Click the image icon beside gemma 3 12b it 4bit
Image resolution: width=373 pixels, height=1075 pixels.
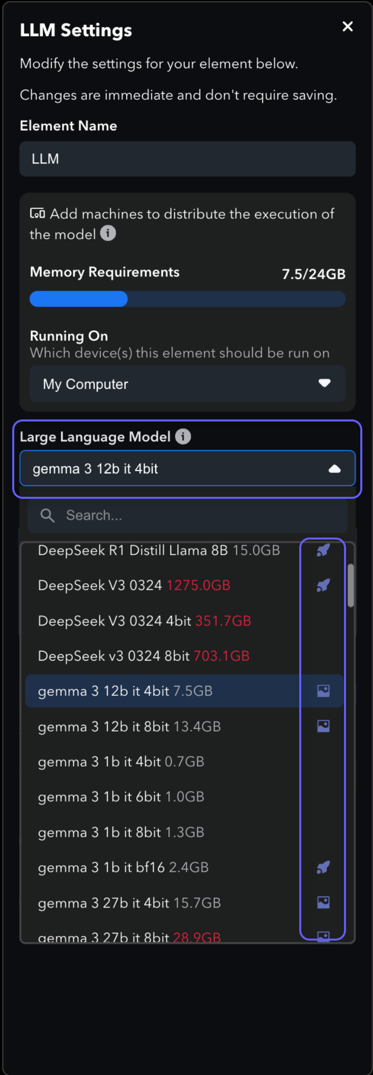click(x=323, y=691)
